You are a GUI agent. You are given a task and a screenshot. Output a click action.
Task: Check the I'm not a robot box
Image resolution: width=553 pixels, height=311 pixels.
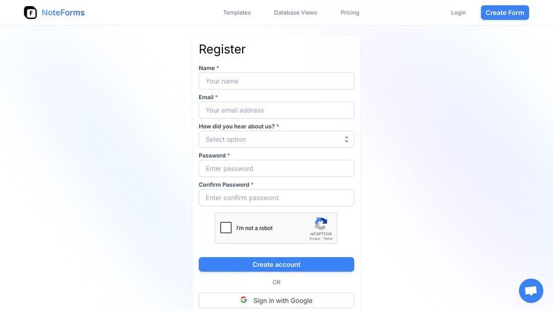click(x=226, y=228)
